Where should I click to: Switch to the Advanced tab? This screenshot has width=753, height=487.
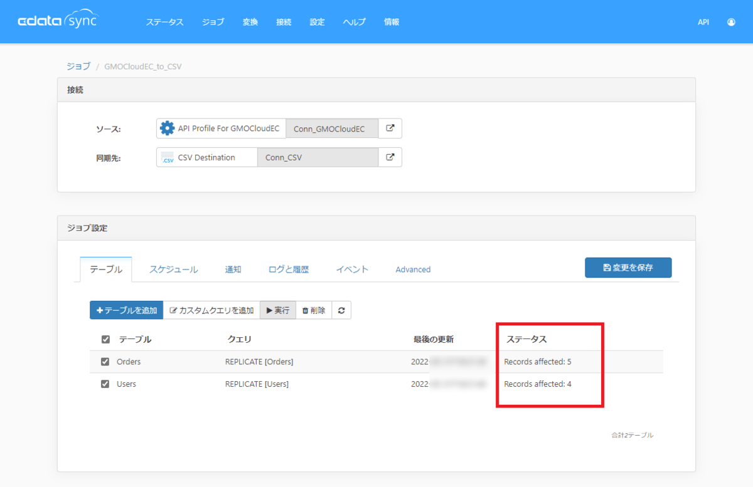click(x=413, y=270)
